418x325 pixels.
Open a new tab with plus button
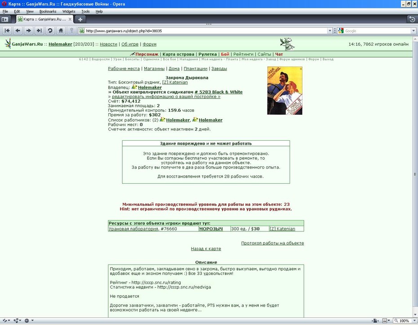tap(80, 19)
